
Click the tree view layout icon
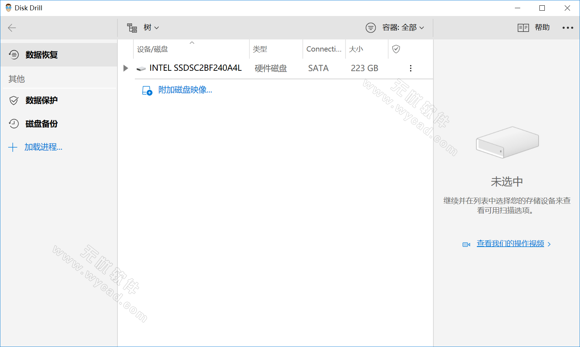coord(132,27)
